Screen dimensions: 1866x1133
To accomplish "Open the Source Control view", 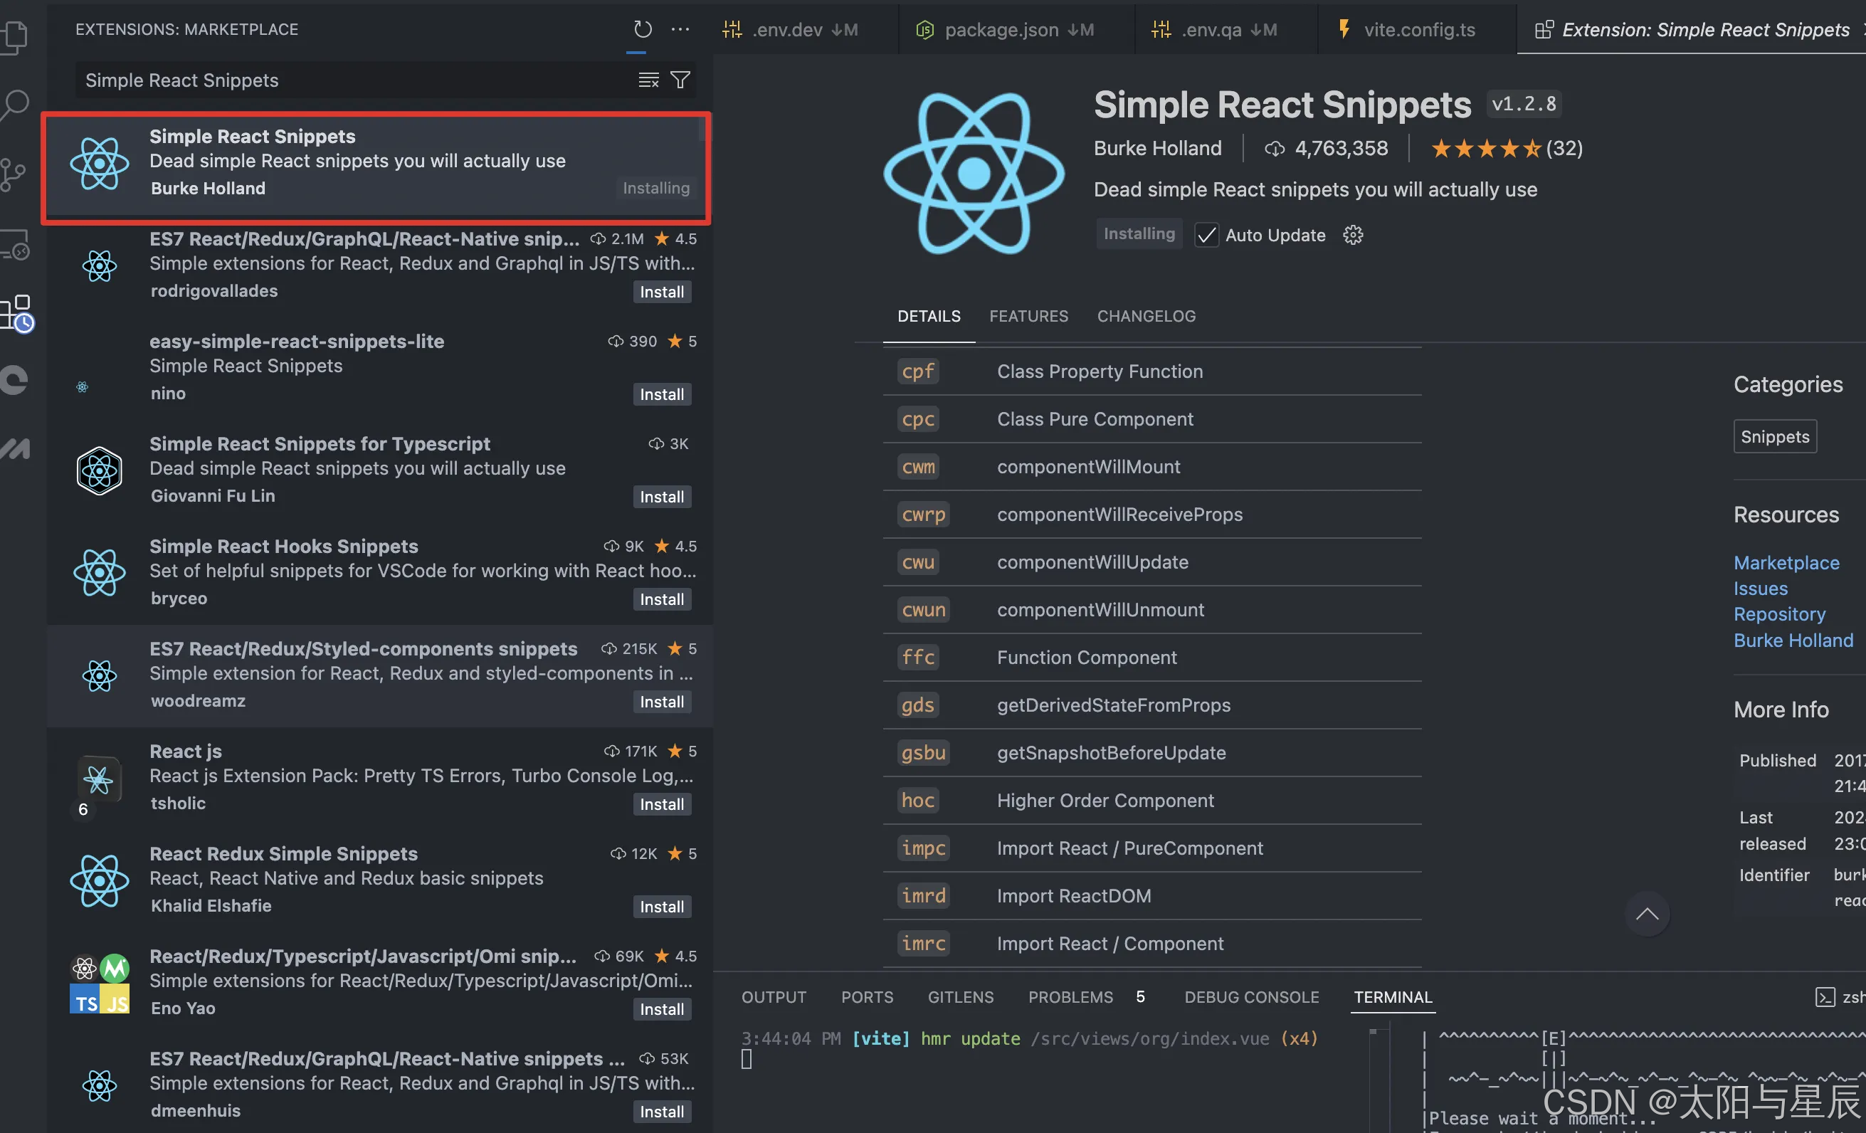I will click(x=16, y=173).
